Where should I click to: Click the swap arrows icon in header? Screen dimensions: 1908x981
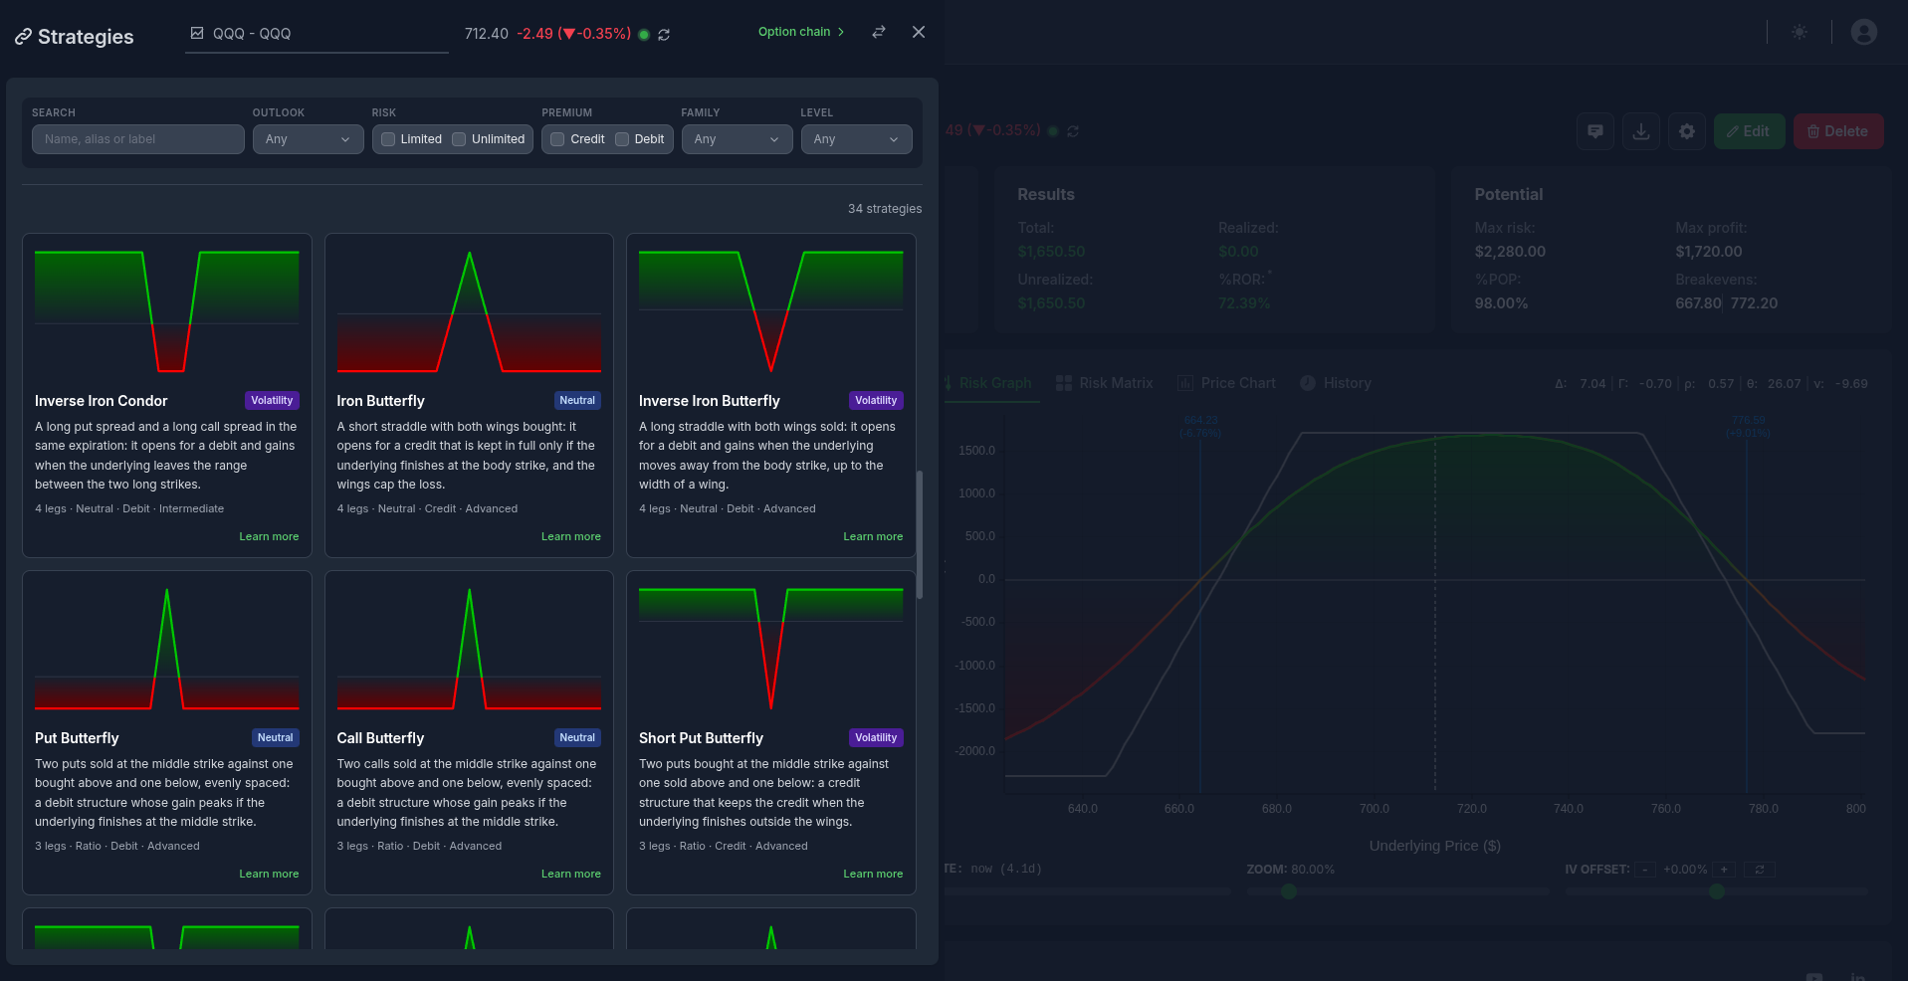click(879, 32)
